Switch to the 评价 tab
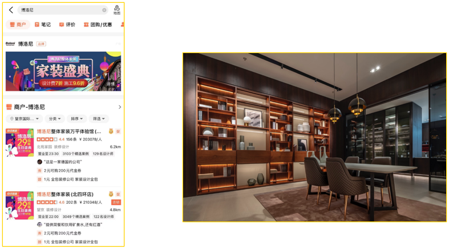 click(67, 25)
